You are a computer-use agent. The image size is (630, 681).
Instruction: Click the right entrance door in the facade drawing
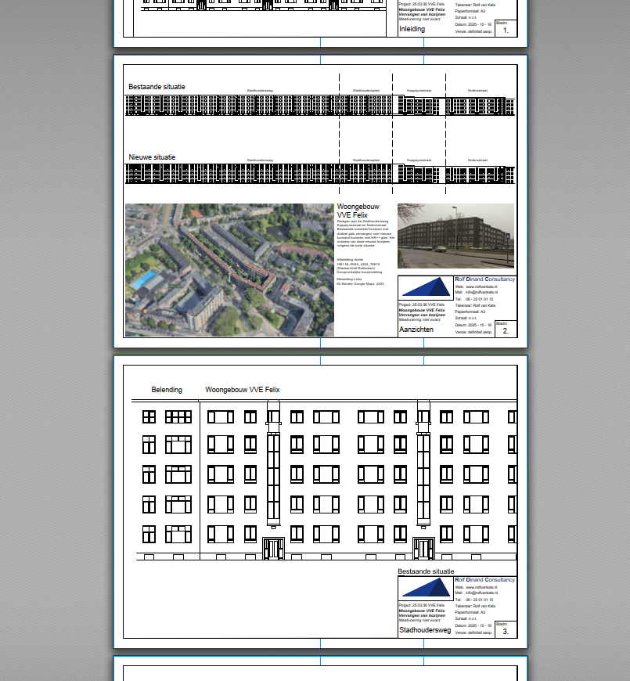tap(423, 549)
